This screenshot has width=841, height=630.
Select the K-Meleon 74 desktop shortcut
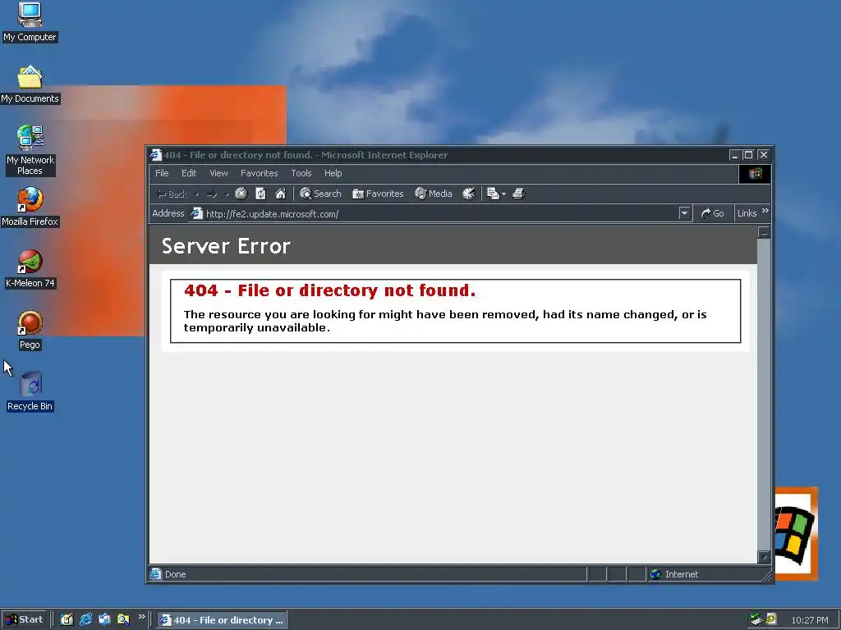[30, 268]
